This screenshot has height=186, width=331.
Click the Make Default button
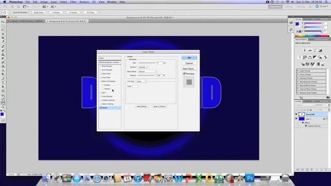click(142, 106)
